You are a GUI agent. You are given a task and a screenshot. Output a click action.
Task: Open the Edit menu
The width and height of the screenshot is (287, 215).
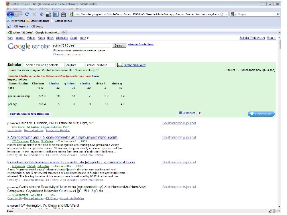pyautogui.click(x=16, y=9)
